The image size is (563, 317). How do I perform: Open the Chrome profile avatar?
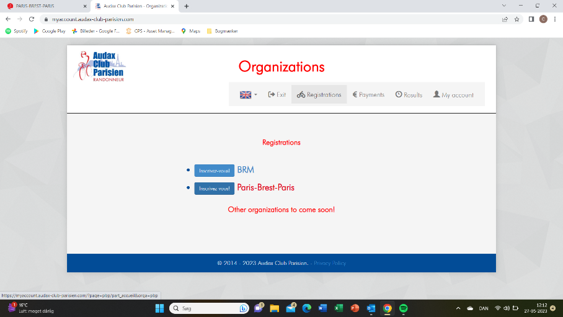point(543,19)
